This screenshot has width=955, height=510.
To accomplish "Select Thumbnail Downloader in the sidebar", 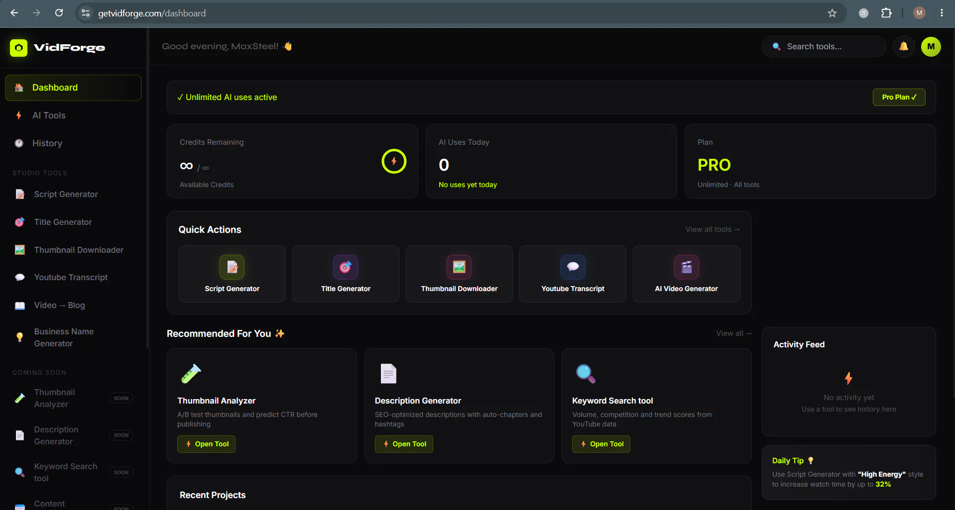I will pos(73,250).
